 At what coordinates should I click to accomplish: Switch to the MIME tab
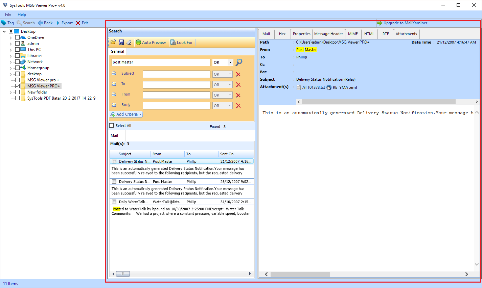(353, 34)
